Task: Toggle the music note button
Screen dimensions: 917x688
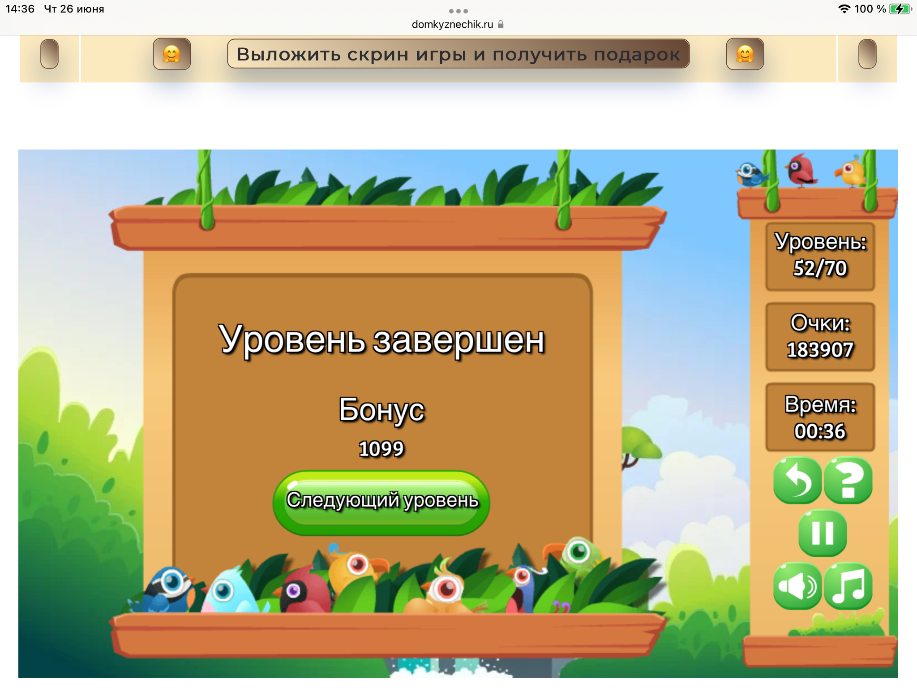Action: [x=848, y=586]
